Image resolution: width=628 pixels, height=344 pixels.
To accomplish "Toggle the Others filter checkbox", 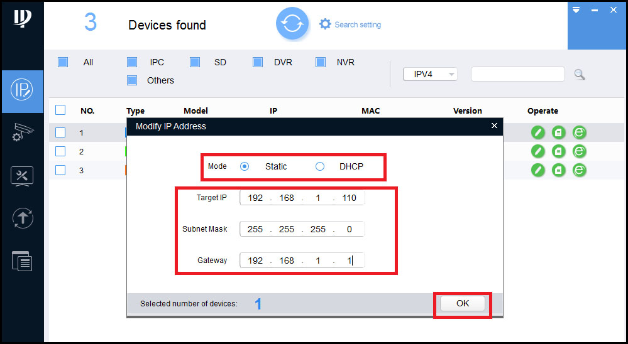I will (x=132, y=80).
